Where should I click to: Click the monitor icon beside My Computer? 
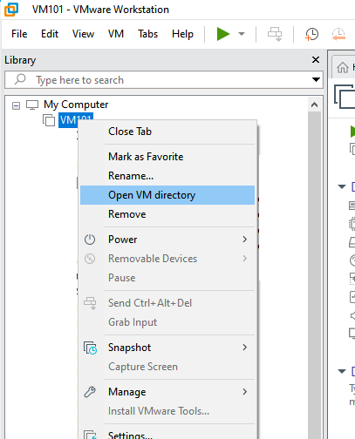point(32,105)
